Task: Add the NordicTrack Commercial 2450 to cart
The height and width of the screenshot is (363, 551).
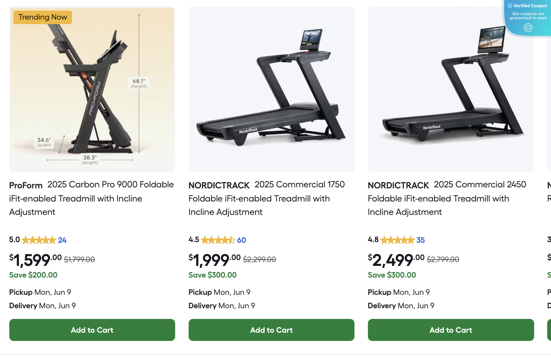Action: pos(451,330)
